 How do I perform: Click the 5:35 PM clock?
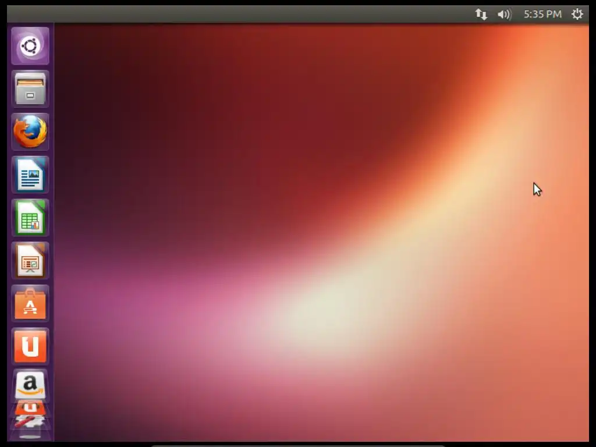pos(542,15)
